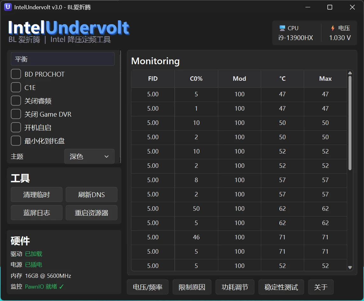Click the scroll up arrow in Monitoring table
364x301 pixels.
(x=350, y=73)
